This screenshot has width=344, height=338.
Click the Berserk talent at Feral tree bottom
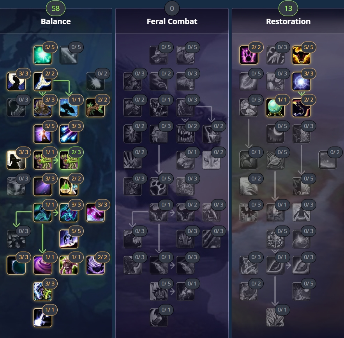point(159,318)
